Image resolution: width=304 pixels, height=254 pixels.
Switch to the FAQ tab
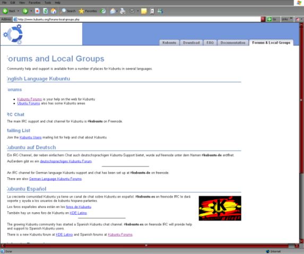210,42
